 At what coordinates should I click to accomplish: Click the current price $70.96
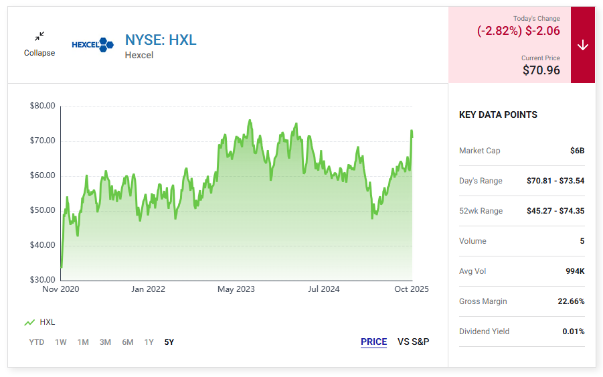click(x=541, y=70)
